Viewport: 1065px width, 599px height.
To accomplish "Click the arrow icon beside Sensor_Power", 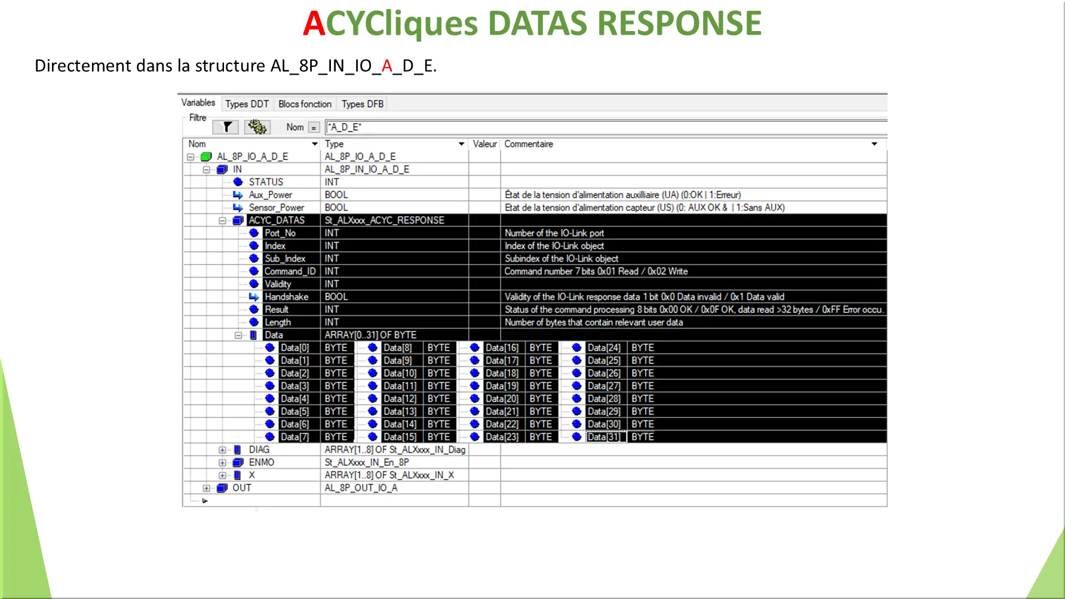I will [x=238, y=207].
